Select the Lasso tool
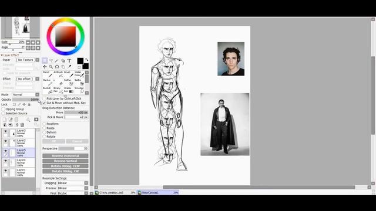The height and width of the screenshot is (211, 376). click(51, 61)
